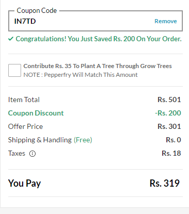
Task: Click the You Pay label
Action: click(x=25, y=183)
